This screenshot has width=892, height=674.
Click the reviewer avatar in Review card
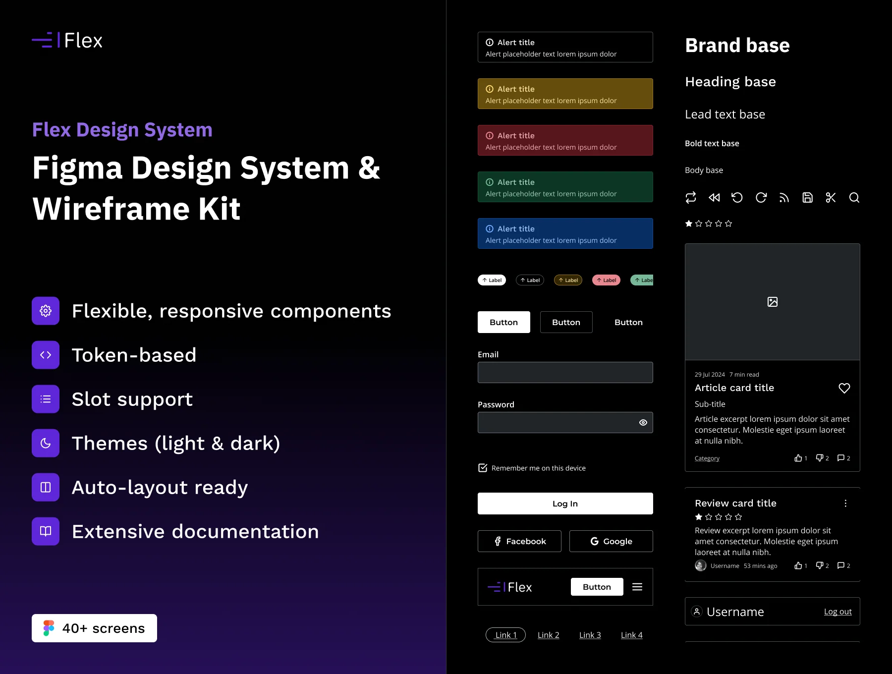click(701, 565)
